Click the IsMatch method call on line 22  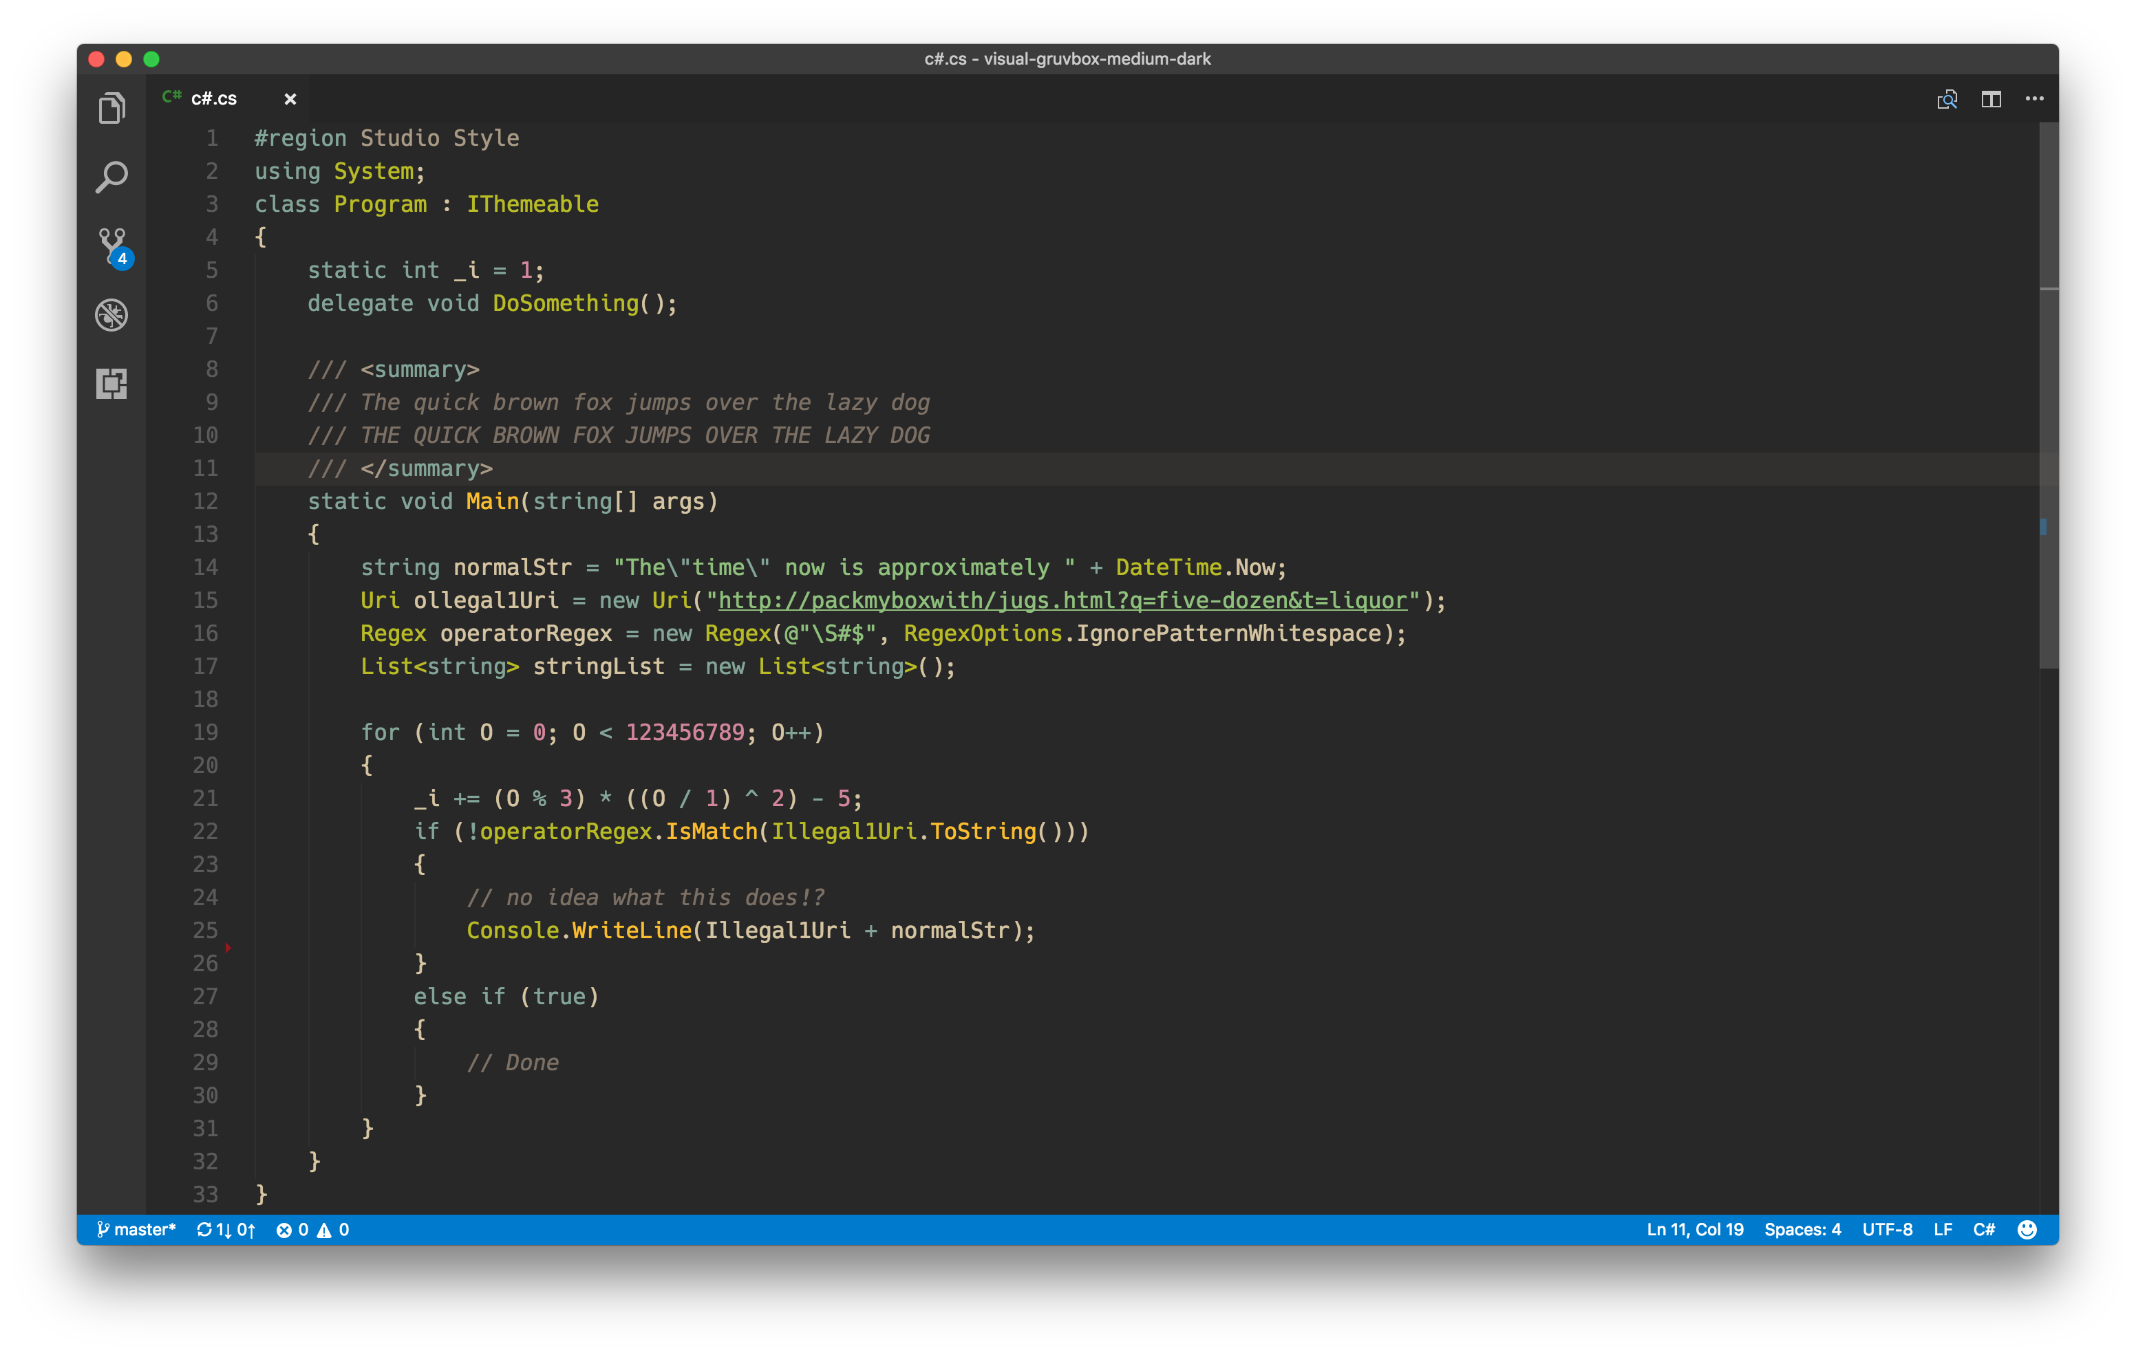coord(712,832)
